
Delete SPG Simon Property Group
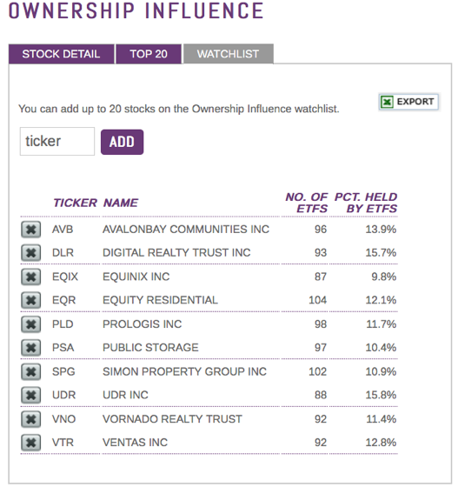(30, 372)
